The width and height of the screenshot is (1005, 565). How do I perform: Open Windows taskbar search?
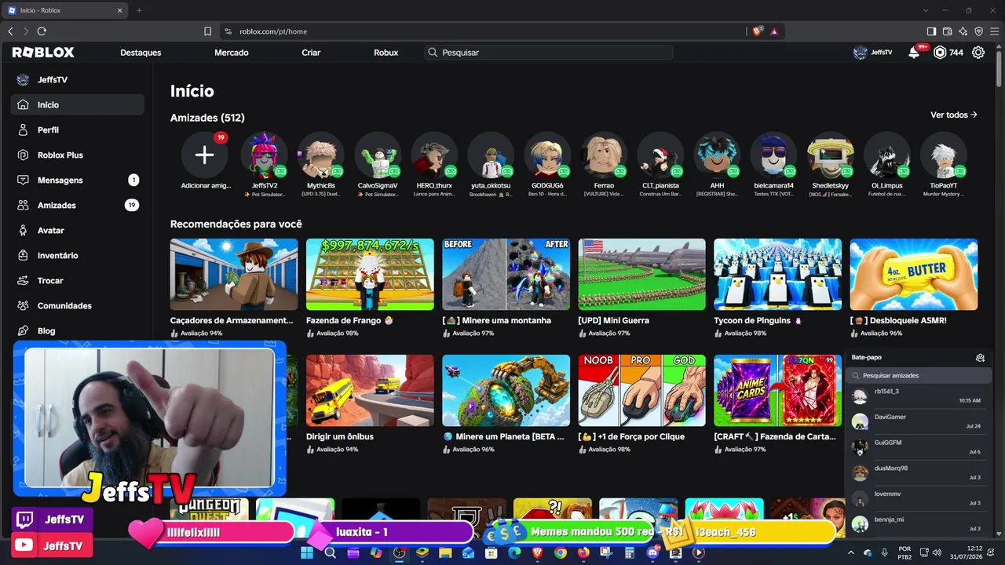coord(331,552)
